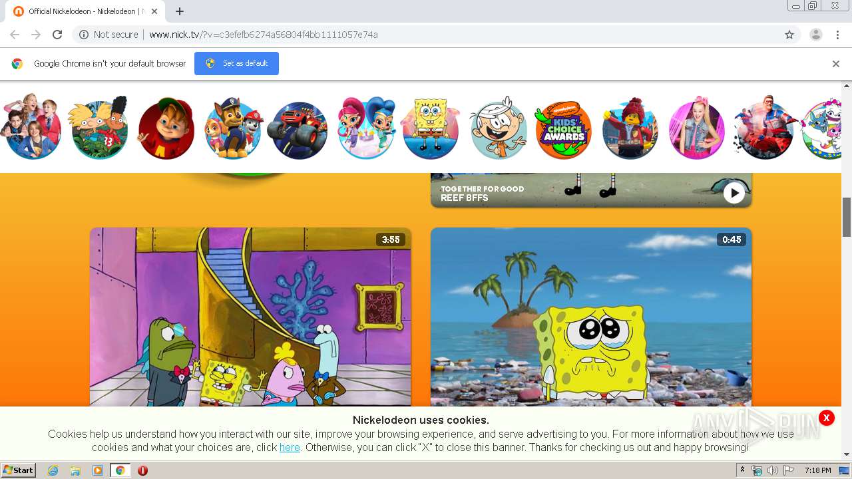Open the Blaze monster truck icon
The image size is (852, 479).
click(x=298, y=130)
